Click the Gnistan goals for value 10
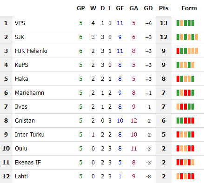Viewport: 204px width, 183px height. (120, 121)
